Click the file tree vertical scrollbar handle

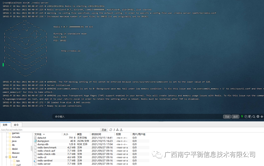pyautogui.click(x=31, y=148)
